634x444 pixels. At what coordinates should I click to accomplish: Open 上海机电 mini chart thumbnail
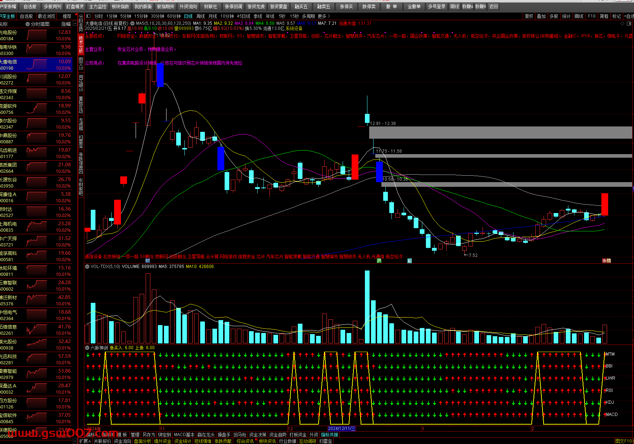click(37, 227)
